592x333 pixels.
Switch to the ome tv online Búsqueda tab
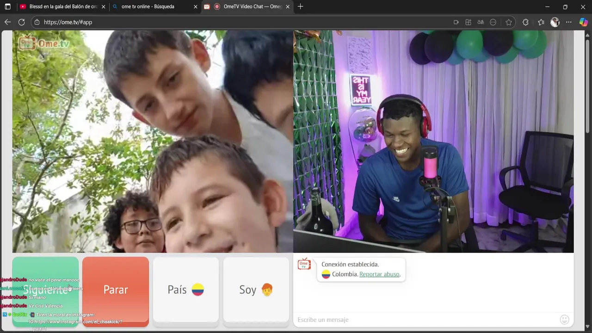(x=155, y=7)
